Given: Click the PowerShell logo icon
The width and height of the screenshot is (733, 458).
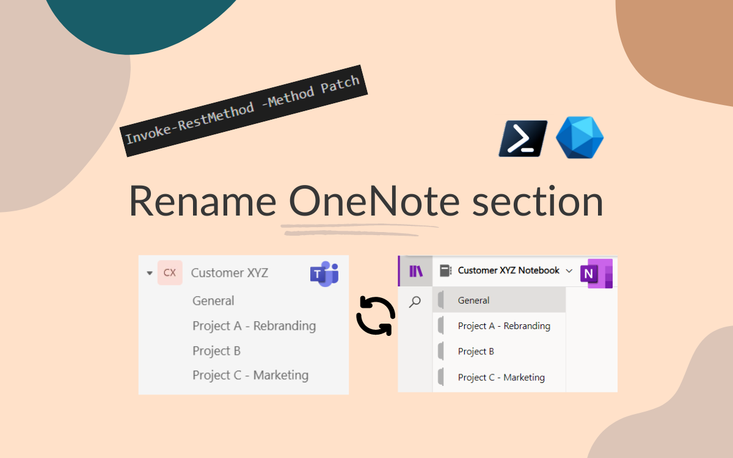Looking at the screenshot, I should click(x=523, y=139).
